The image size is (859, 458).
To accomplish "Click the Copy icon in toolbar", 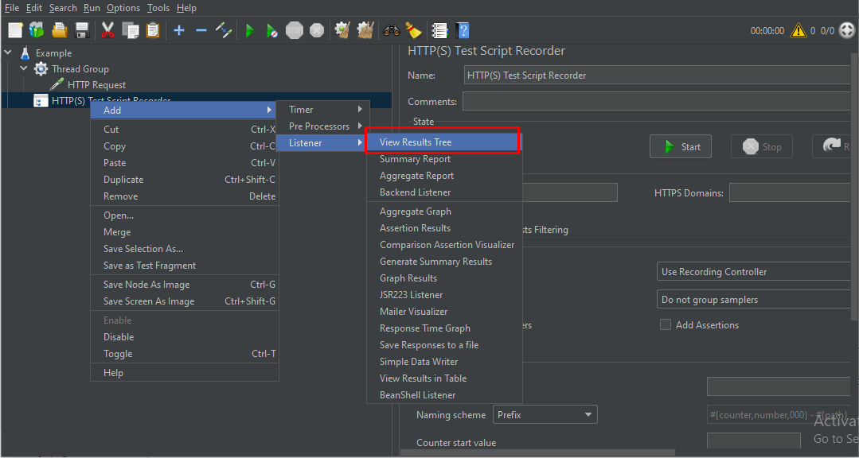I will 131,30.
